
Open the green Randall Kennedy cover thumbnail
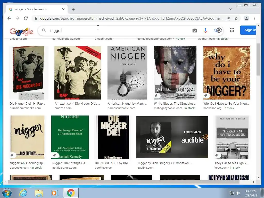click(x=70, y=137)
